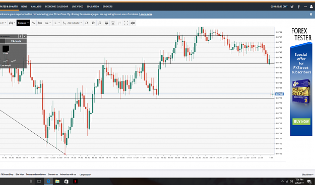This screenshot has height=185, width=315.
Task: Toggle percentage scale with the % button
Action: point(33,23)
